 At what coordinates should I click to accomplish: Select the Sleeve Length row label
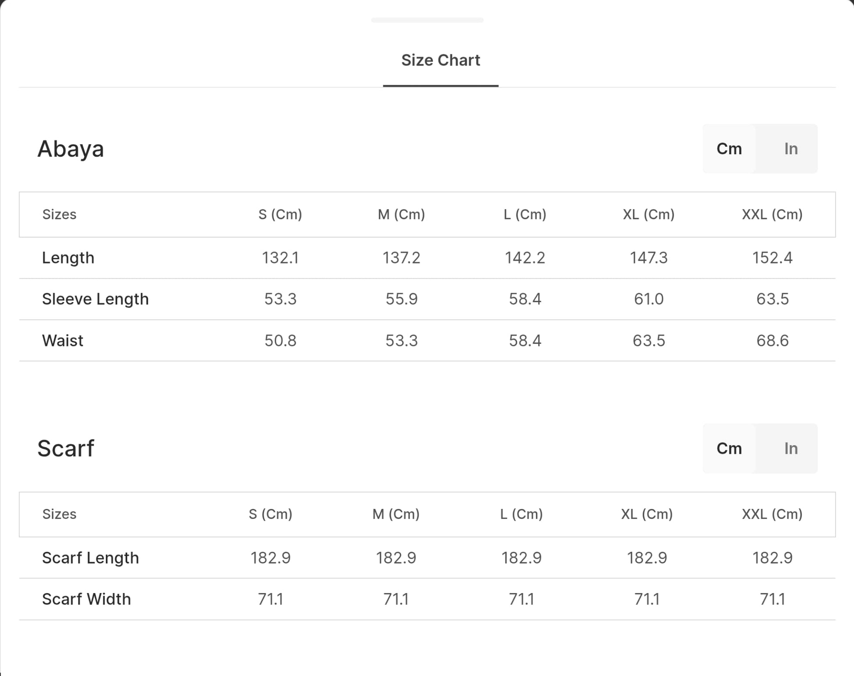pyautogui.click(x=95, y=299)
